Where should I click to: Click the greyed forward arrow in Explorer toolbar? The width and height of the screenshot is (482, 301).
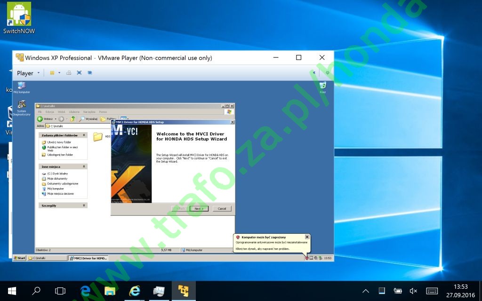click(61, 119)
